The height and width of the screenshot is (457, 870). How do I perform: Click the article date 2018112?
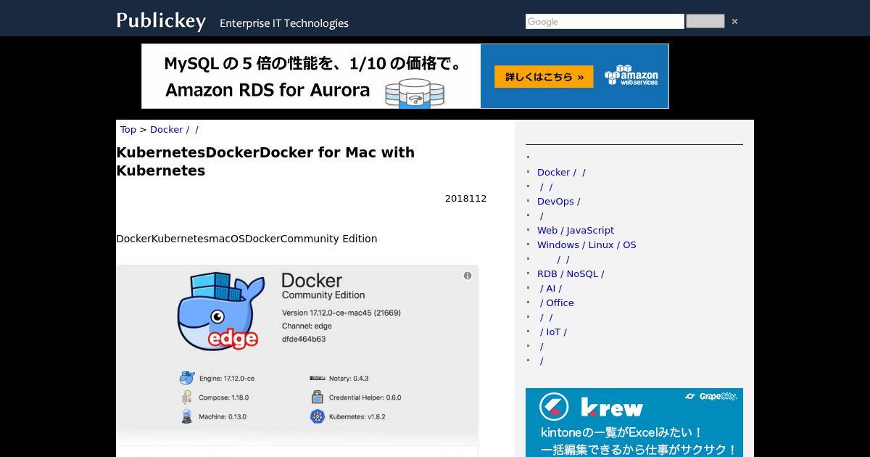pos(465,199)
